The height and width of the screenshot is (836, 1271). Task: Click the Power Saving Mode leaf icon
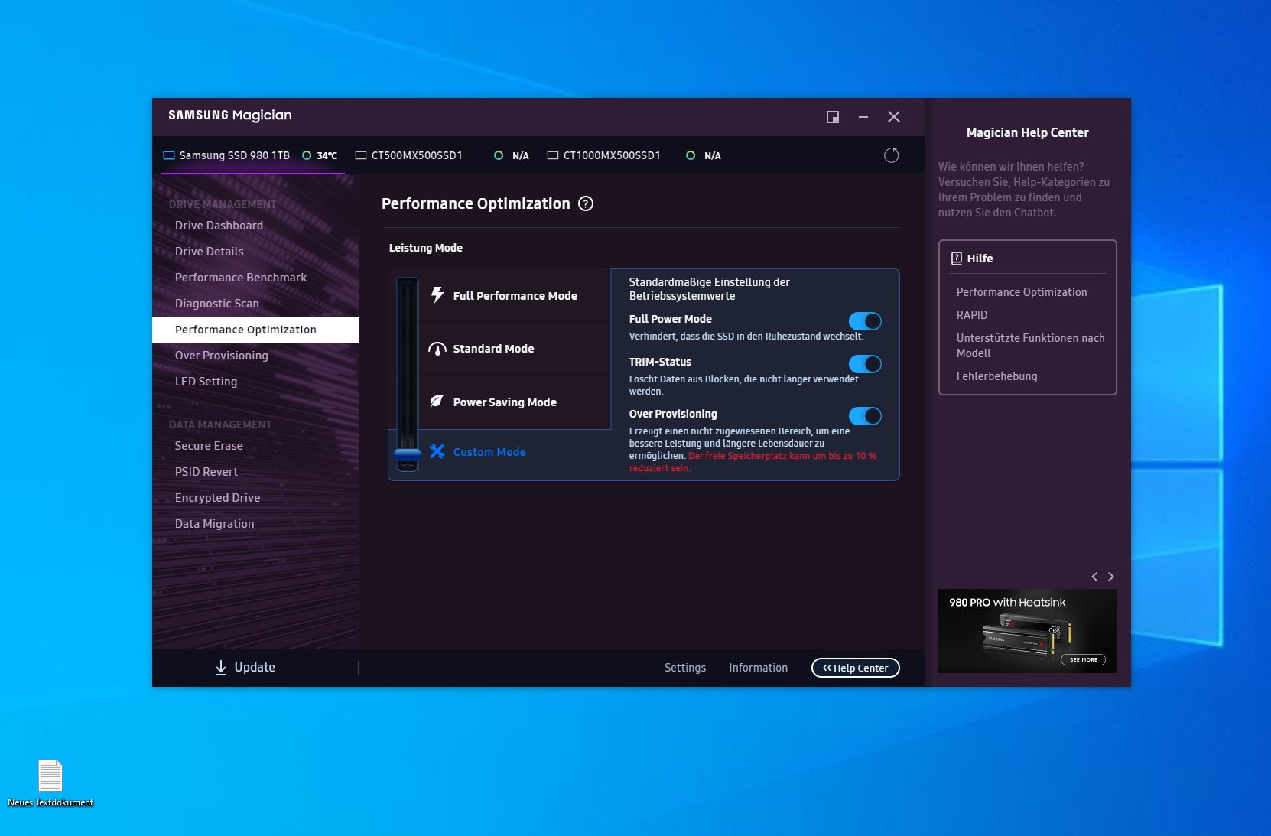(x=437, y=402)
